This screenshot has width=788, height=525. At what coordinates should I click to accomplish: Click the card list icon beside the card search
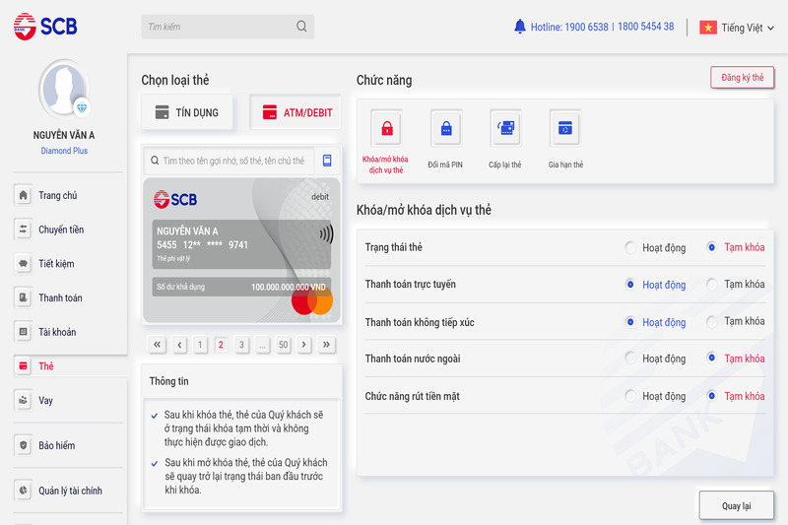pos(327,161)
